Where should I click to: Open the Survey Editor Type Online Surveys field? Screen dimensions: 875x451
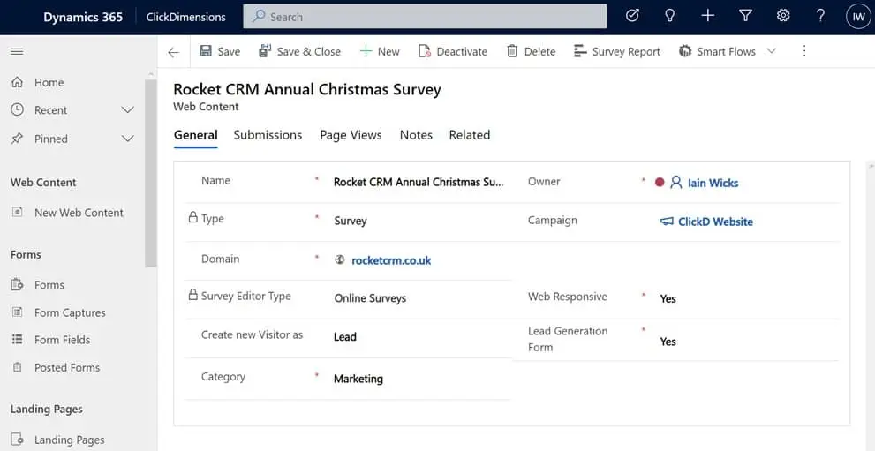370,298
